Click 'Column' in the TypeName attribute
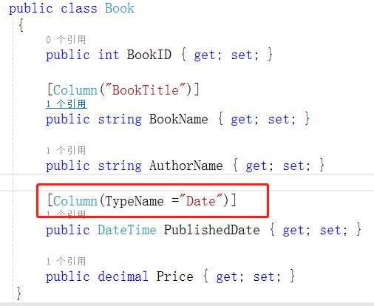Viewport: 374px width, 306px height. point(75,201)
